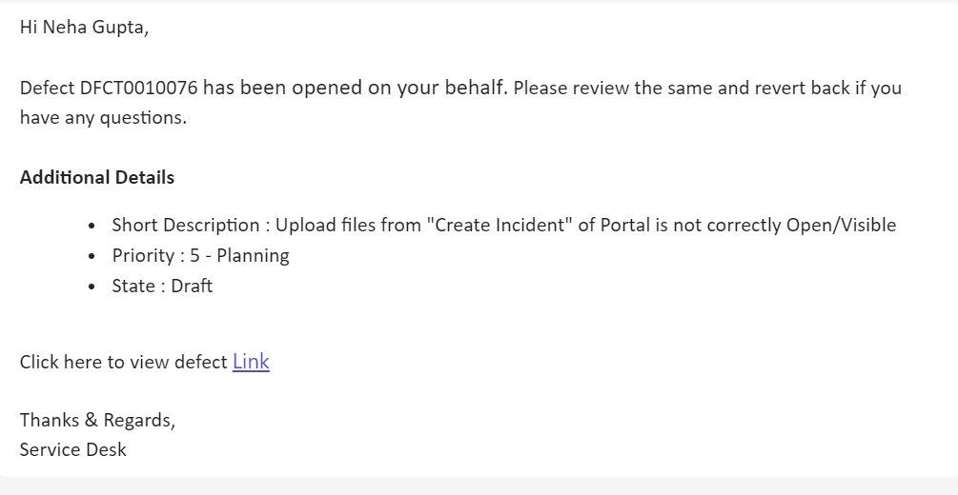This screenshot has width=958, height=495.
Task: Click the 'Short Description' label text
Action: click(x=186, y=226)
